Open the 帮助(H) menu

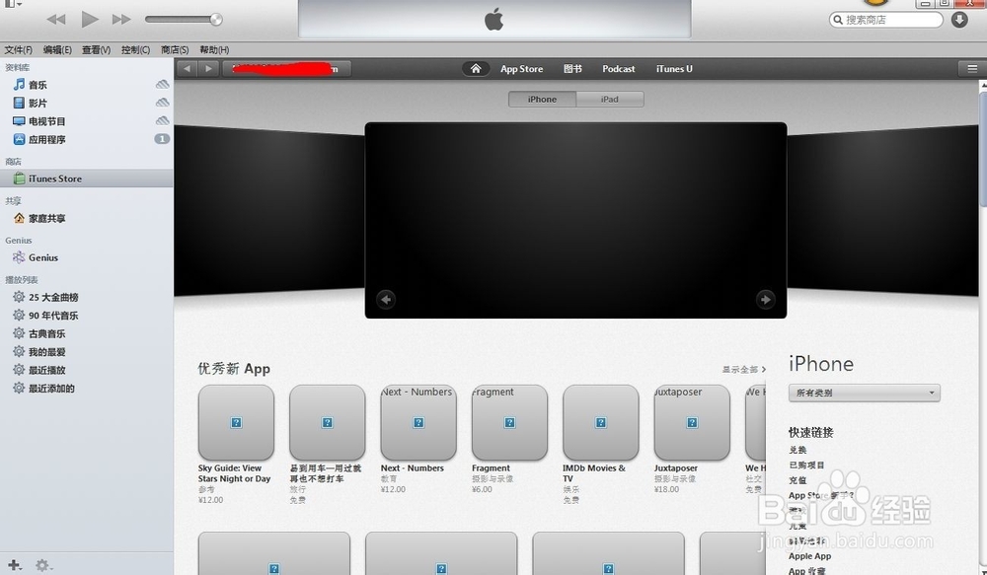click(x=214, y=49)
